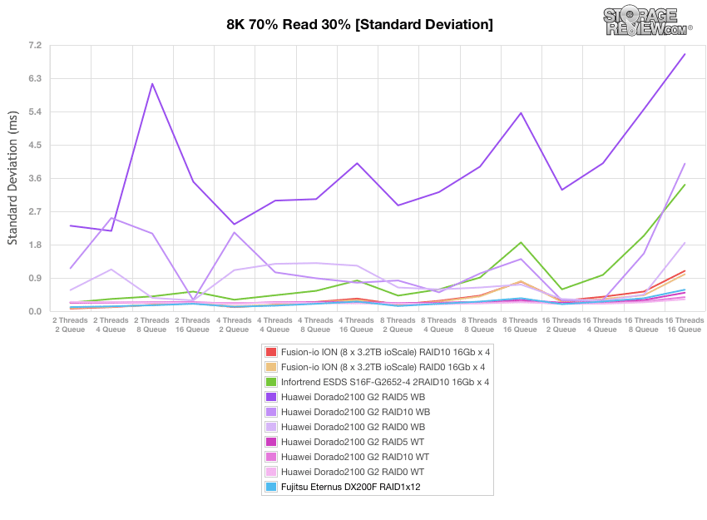Click RAID10 WB endpoint at 16 Threads 16 Queue

pyautogui.click(x=685, y=164)
